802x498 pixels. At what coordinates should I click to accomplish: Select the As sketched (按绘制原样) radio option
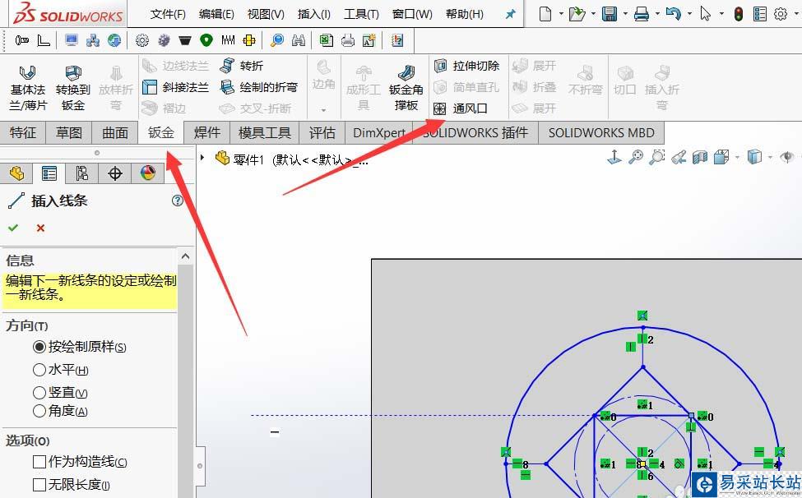click(39, 348)
